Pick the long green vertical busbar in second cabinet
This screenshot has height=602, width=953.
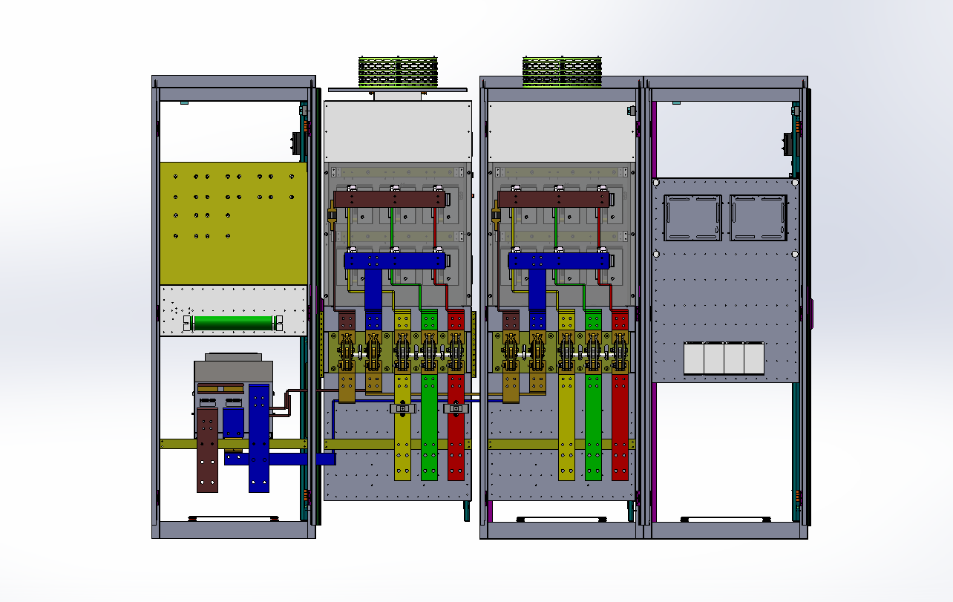click(429, 427)
